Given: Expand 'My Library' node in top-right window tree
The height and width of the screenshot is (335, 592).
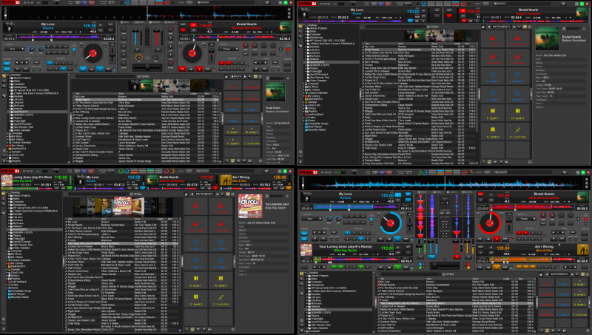Looking at the screenshot, I should coord(305,96).
